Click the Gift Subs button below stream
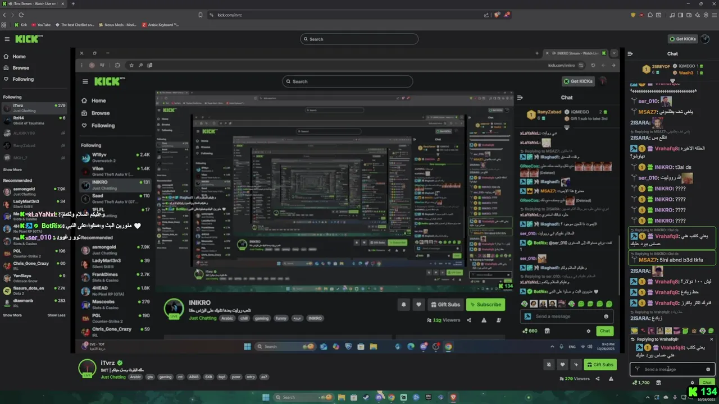The image size is (719, 404). (600, 365)
